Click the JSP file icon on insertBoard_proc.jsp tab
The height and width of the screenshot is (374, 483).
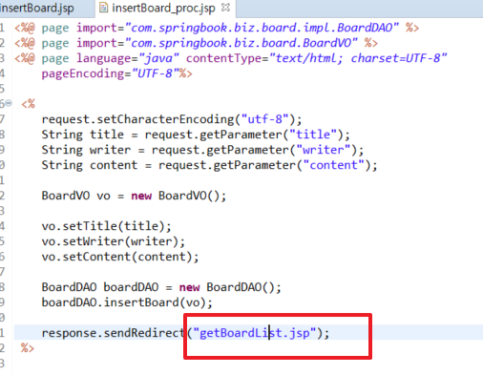point(103,8)
